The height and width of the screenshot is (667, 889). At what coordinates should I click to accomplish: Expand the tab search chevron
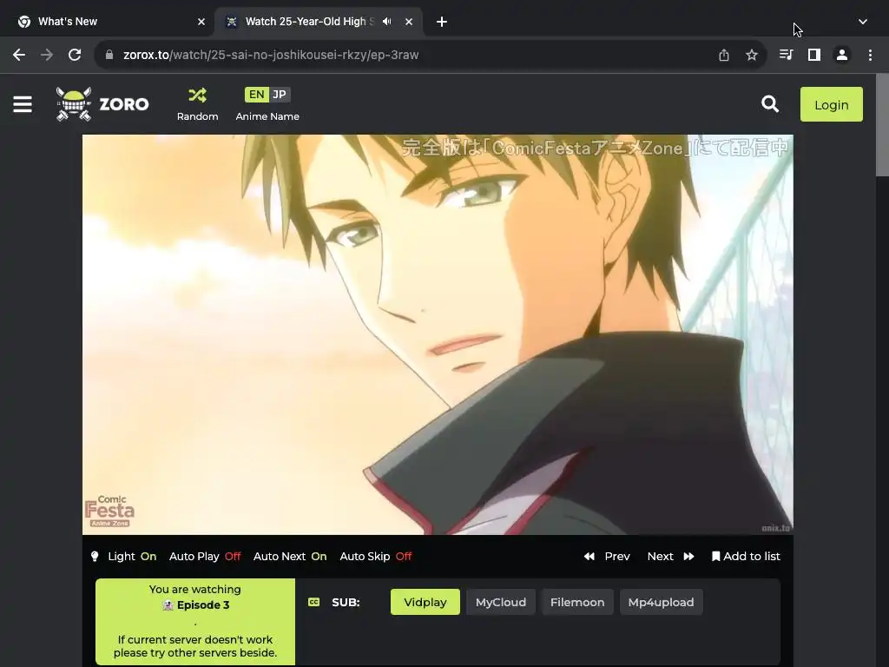coord(862,22)
